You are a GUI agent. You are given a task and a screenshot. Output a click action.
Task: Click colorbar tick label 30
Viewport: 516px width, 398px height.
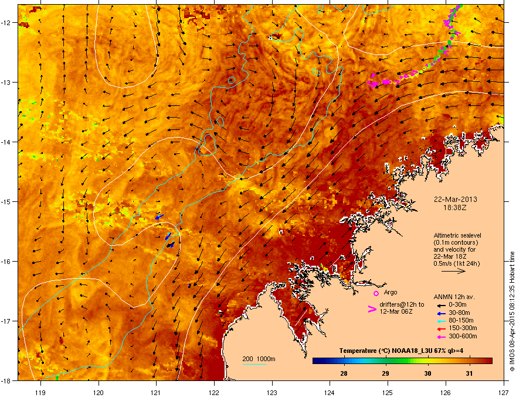coord(427,373)
